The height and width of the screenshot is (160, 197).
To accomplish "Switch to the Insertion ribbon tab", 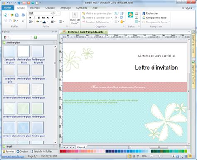I will coord(35,8).
